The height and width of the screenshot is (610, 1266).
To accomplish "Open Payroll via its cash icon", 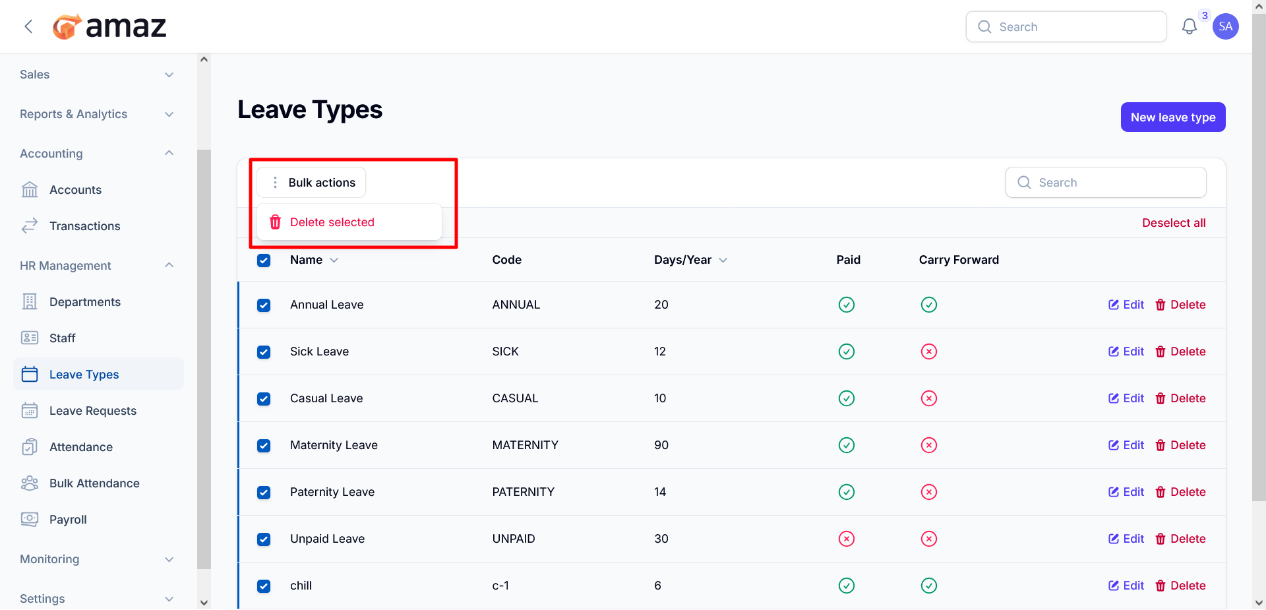I will 30,519.
